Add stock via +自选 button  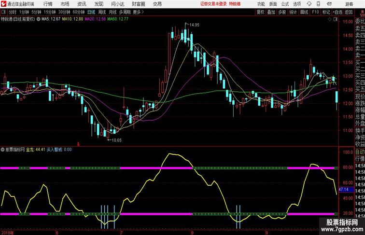(x=337, y=12)
